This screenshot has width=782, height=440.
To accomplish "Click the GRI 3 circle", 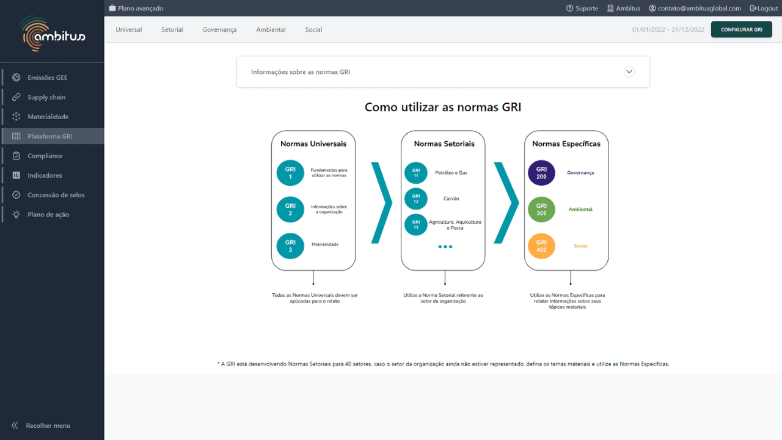I will (290, 246).
